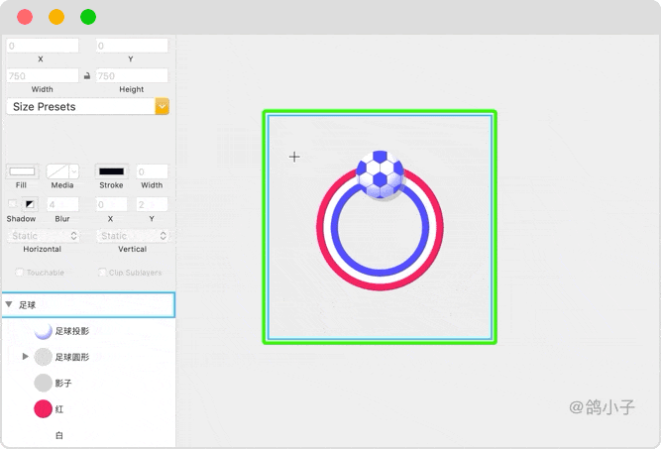661x449 pixels.
Task: Click the shadow Blur input field
Action: pos(62,204)
